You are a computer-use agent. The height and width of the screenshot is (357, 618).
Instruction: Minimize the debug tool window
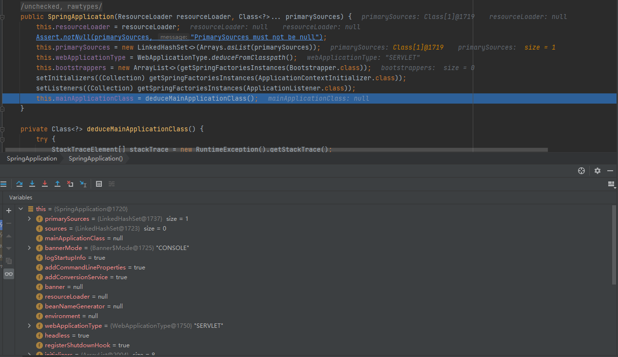pyautogui.click(x=610, y=171)
